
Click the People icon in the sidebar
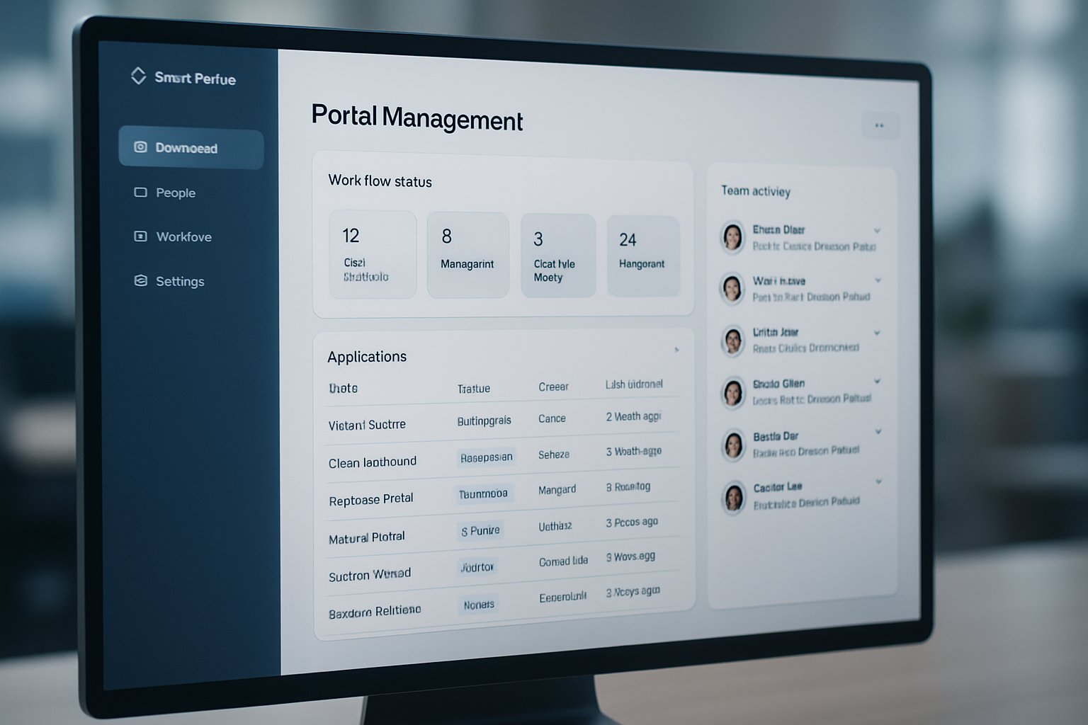[x=140, y=192]
